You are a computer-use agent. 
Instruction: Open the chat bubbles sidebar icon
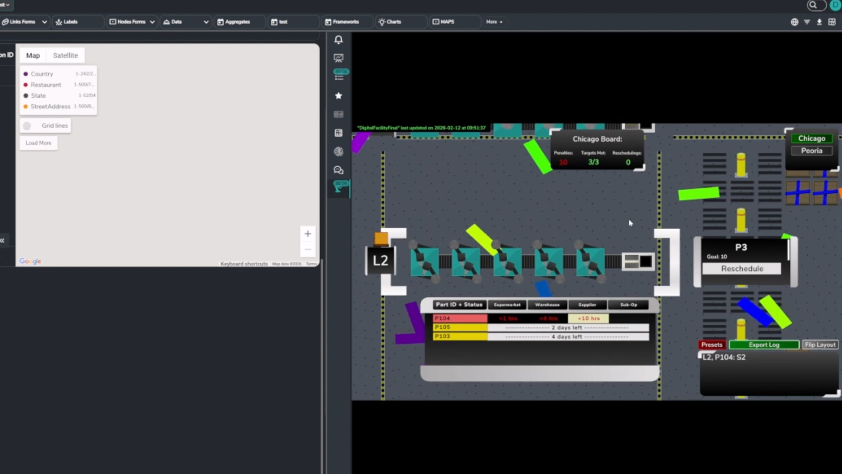pos(339,170)
